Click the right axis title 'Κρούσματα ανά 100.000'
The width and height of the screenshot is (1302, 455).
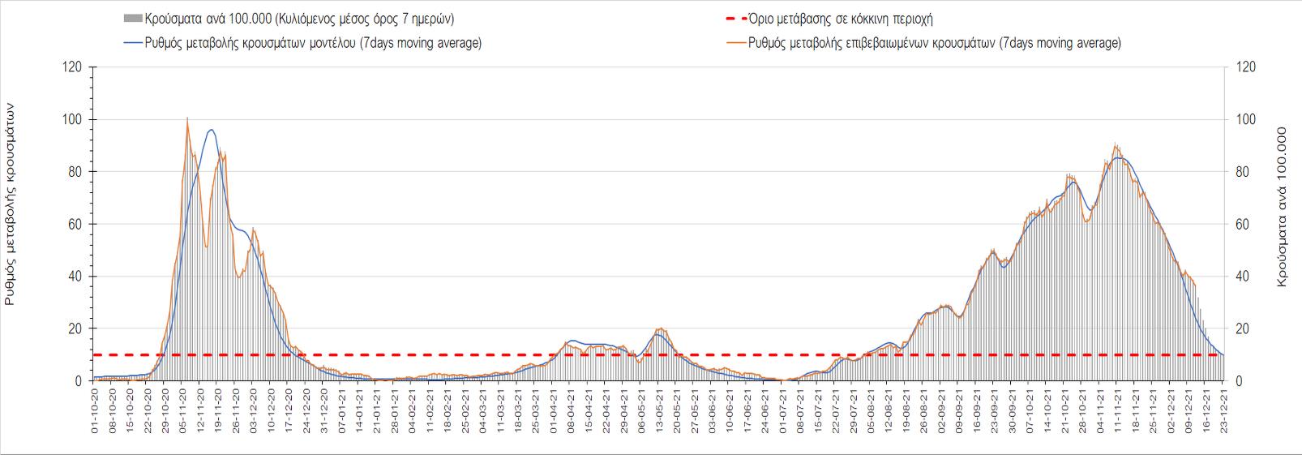coord(1282,206)
